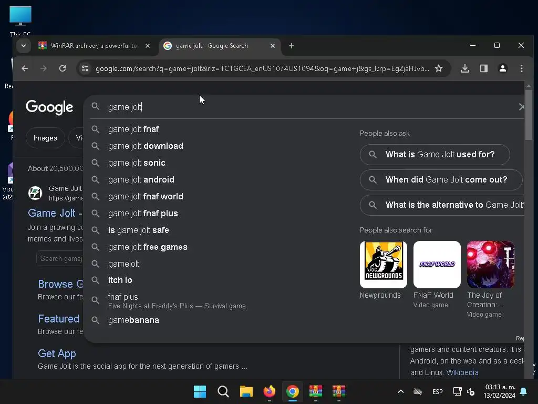The height and width of the screenshot is (404, 538).
Task: Open the Chrome three-dot menu
Action: [522, 68]
